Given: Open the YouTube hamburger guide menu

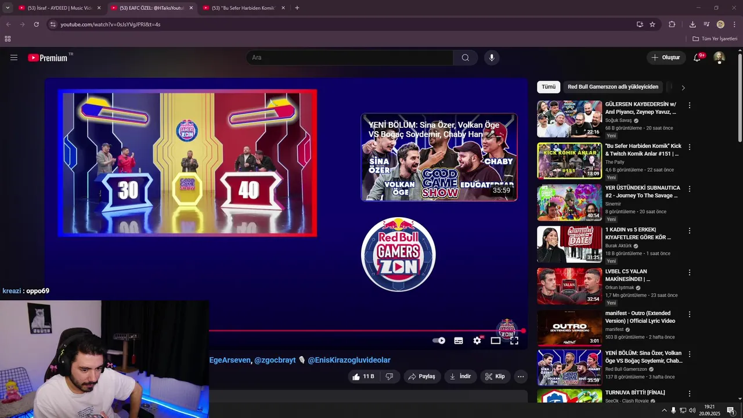Looking at the screenshot, I should [14, 57].
